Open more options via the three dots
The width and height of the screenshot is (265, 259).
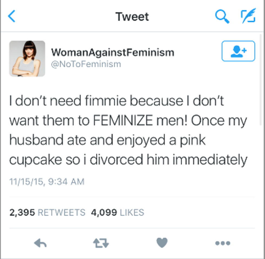coord(223,243)
